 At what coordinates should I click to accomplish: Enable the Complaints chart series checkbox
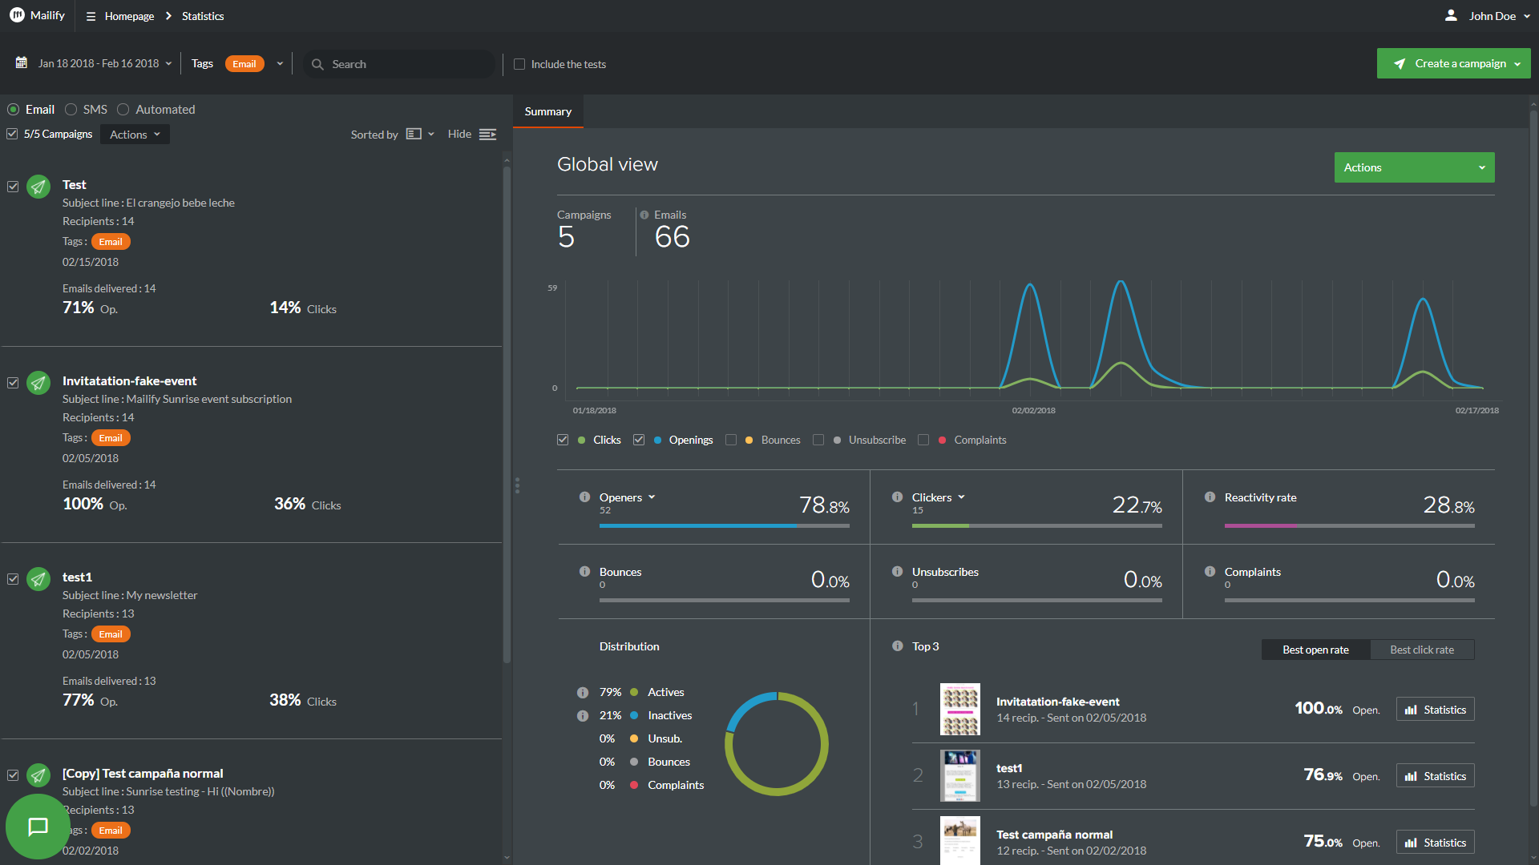(923, 440)
